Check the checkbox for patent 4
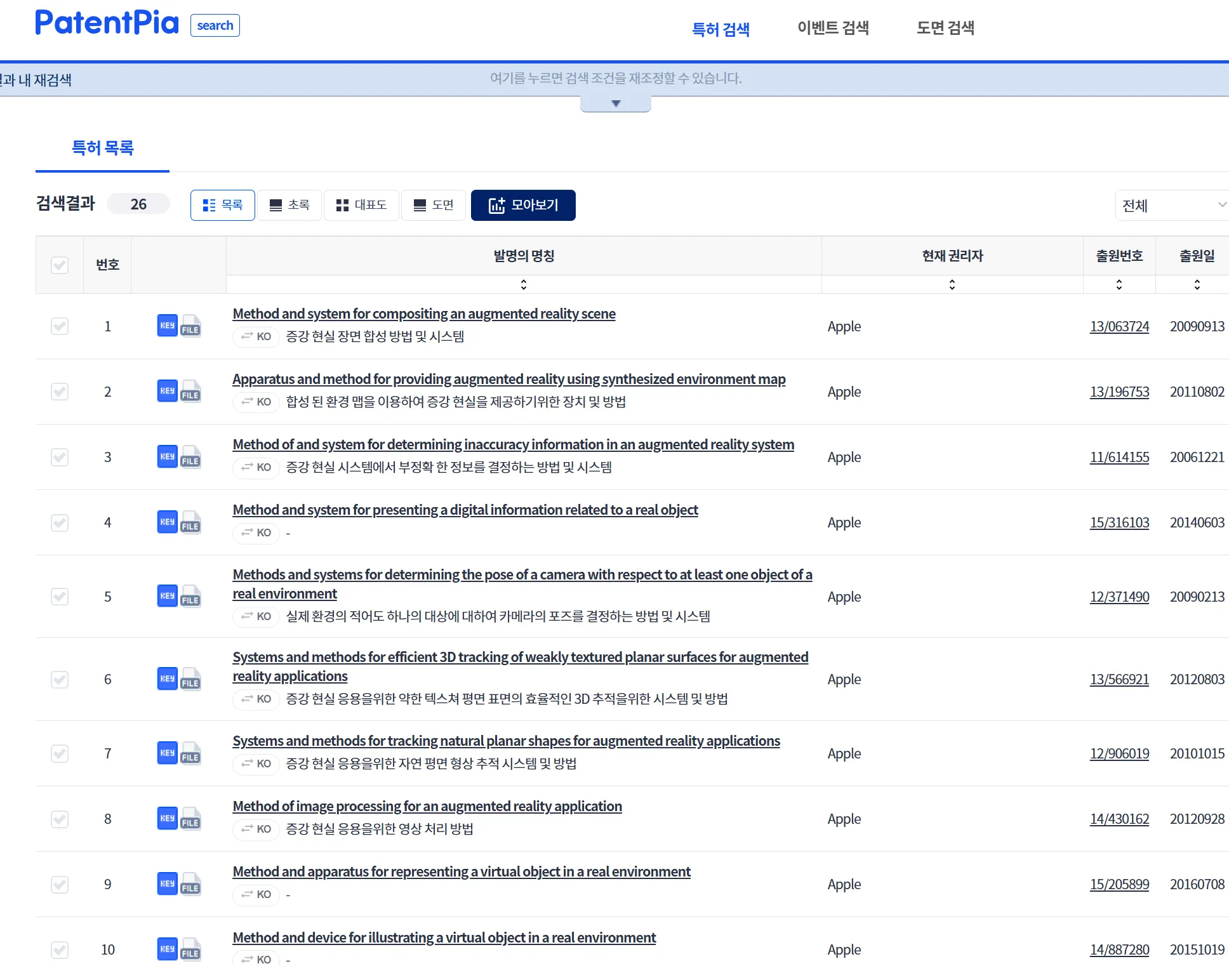Image resolution: width=1229 pixels, height=966 pixels. [x=60, y=522]
